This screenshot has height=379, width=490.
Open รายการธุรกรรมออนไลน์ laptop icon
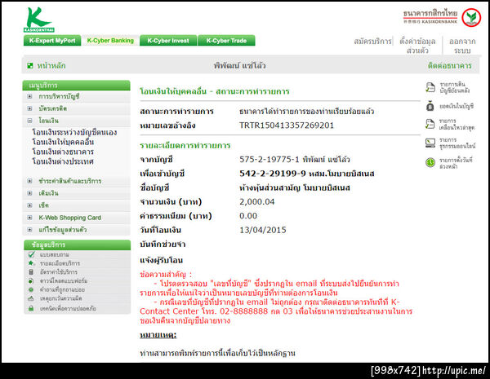(x=430, y=143)
